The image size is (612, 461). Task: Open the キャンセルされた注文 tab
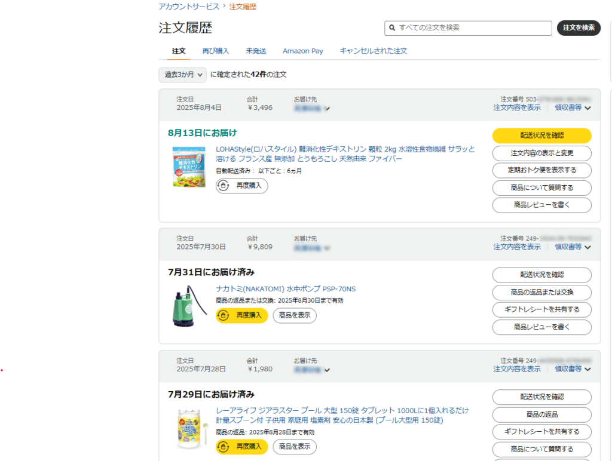pyautogui.click(x=373, y=51)
